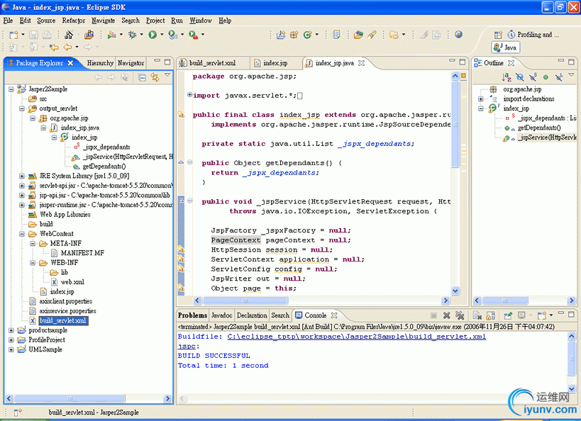Select web.xml in Package Explorer

[72, 282]
